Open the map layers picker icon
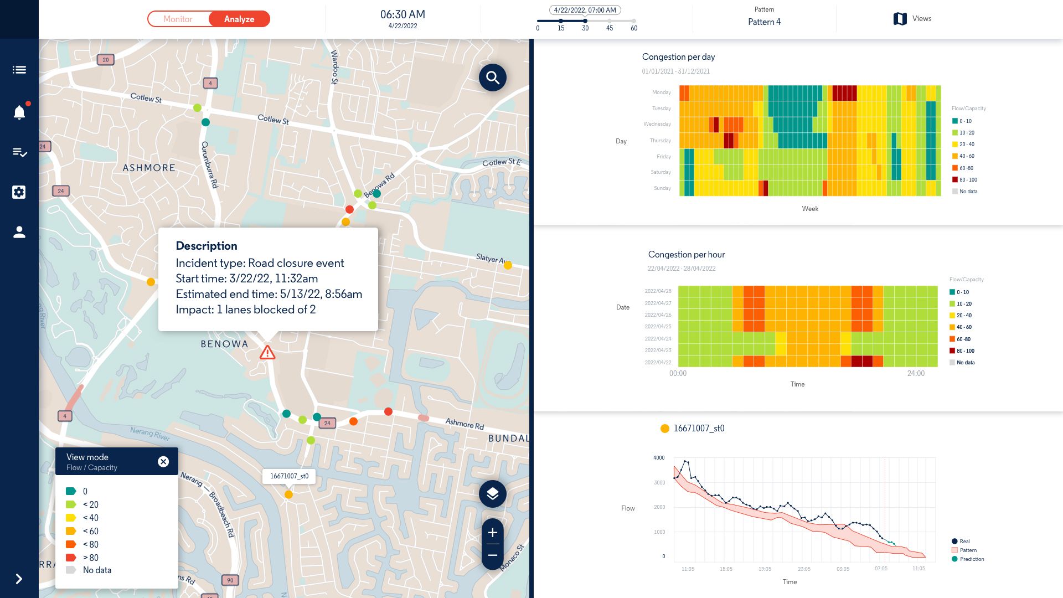This screenshot has width=1063, height=598. point(492,493)
